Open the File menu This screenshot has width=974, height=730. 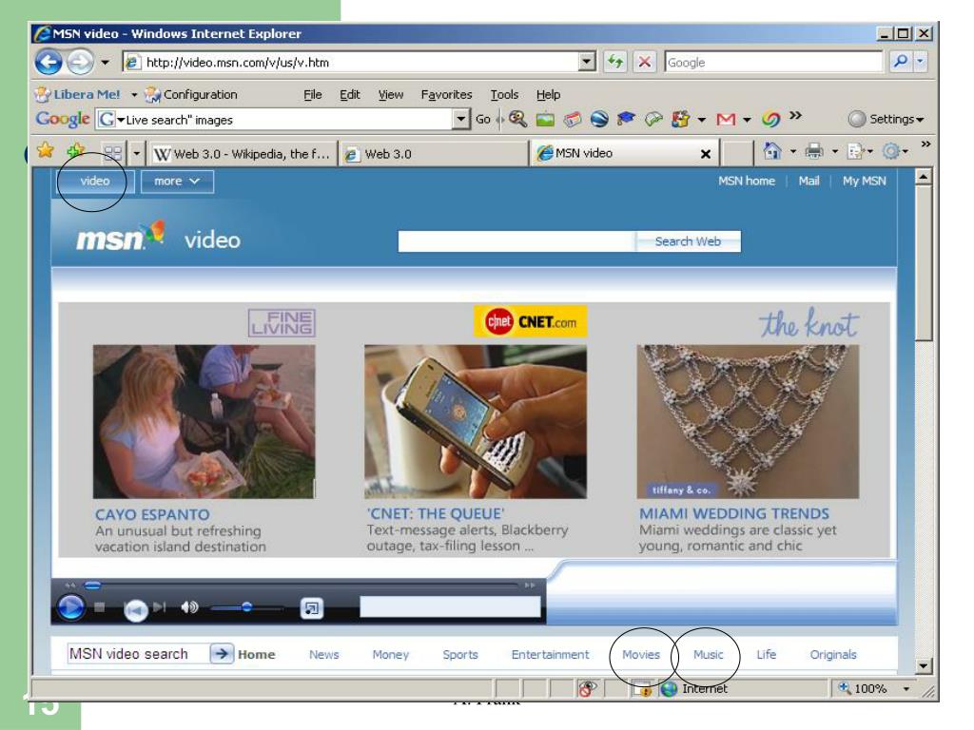312,94
